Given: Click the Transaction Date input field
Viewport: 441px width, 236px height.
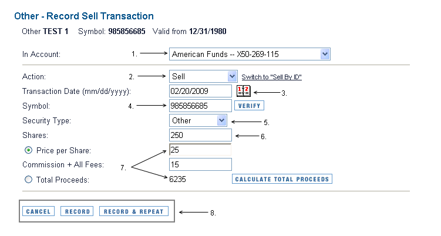Looking at the screenshot, I should [x=200, y=91].
